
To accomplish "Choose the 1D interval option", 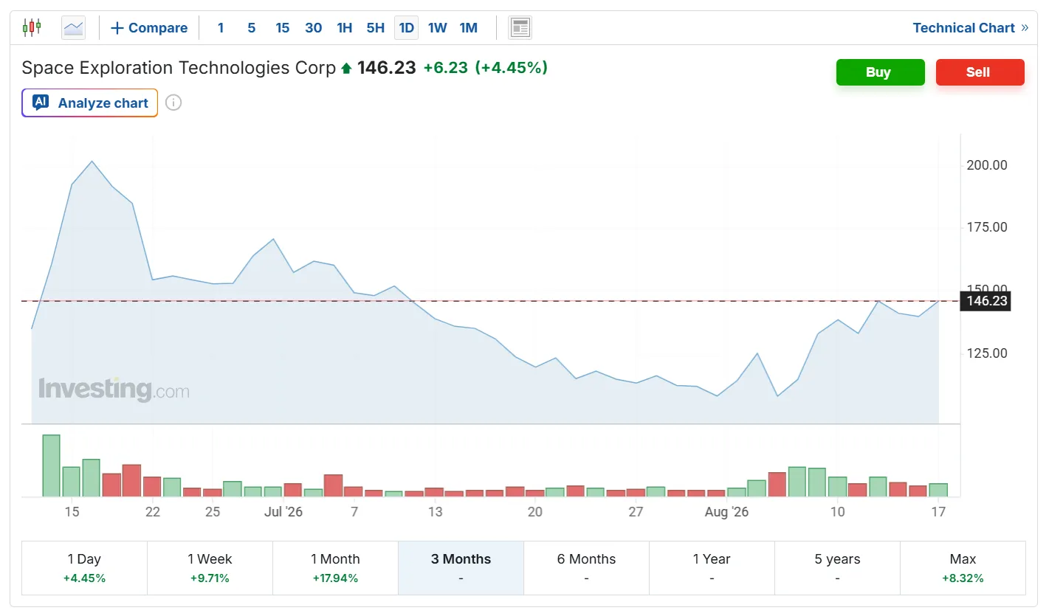I will (406, 28).
